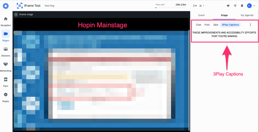View attendee count people icon
The width and height of the screenshot is (259, 132).
[x=200, y=6]
